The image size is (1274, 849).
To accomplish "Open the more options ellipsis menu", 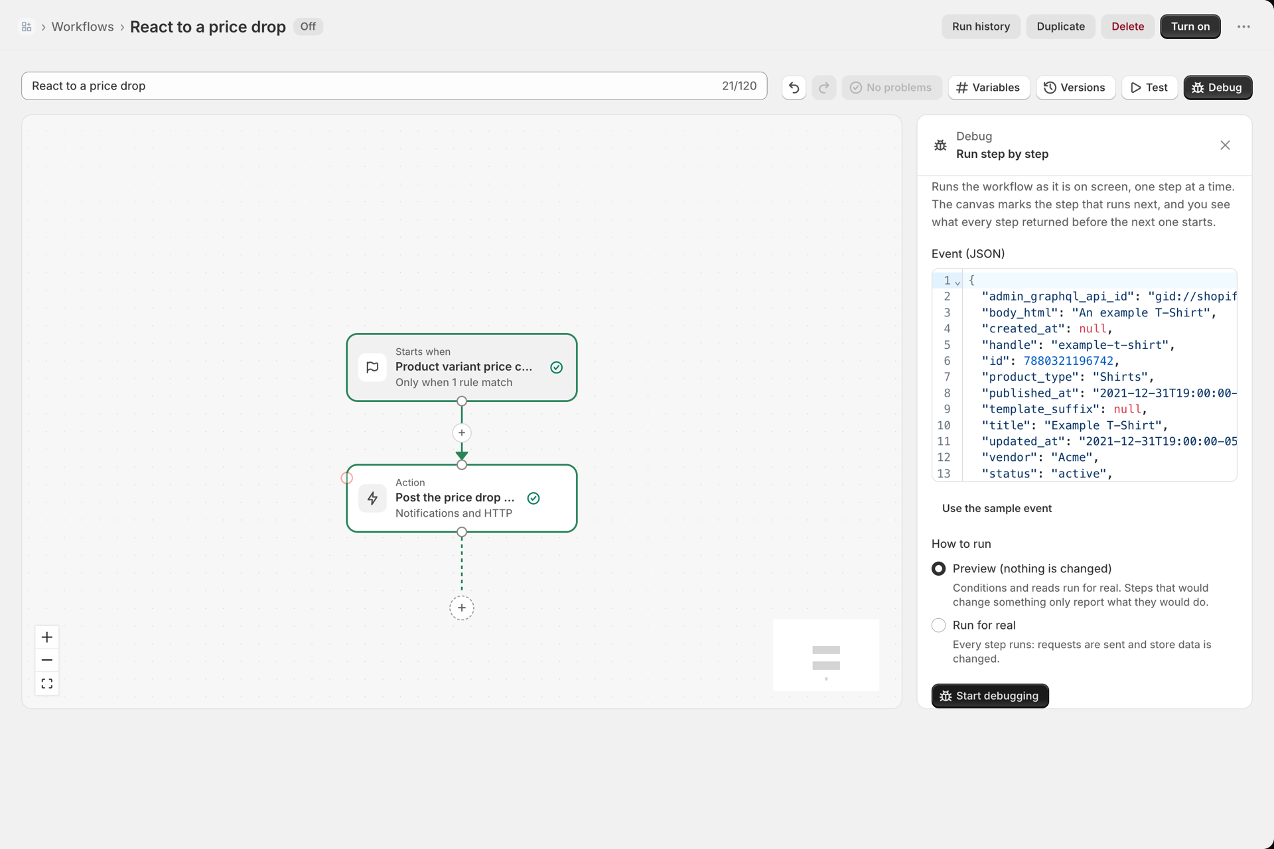I will click(x=1243, y=27).
